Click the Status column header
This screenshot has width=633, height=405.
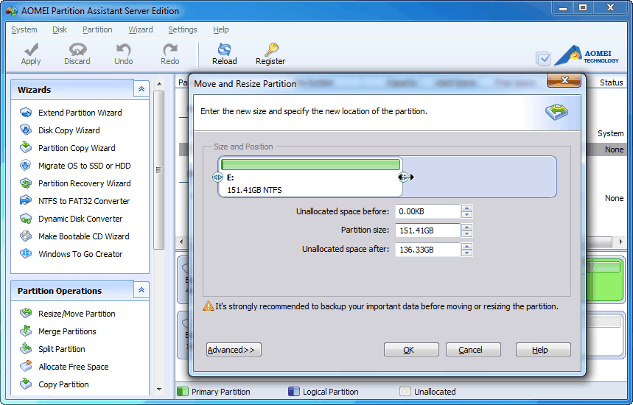(611, 82)
